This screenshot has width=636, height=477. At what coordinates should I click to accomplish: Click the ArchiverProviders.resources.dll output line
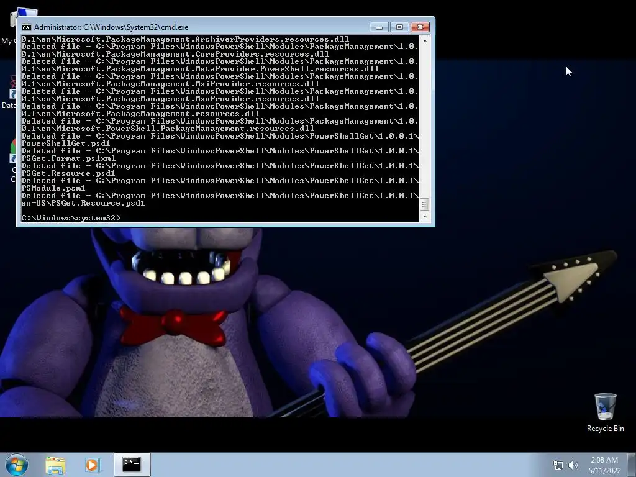coord(185,39)
